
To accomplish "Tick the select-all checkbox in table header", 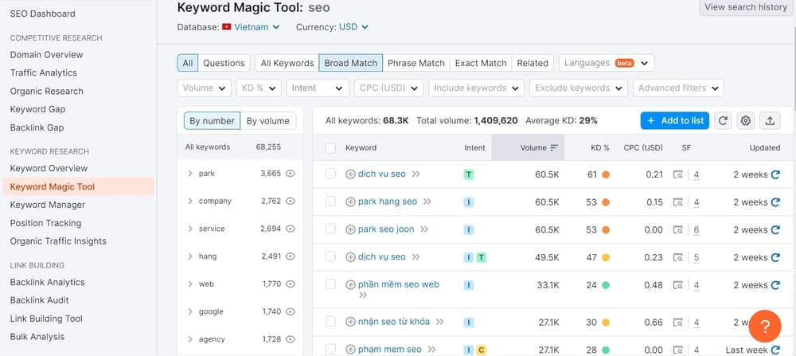I will tap(330, 148).
